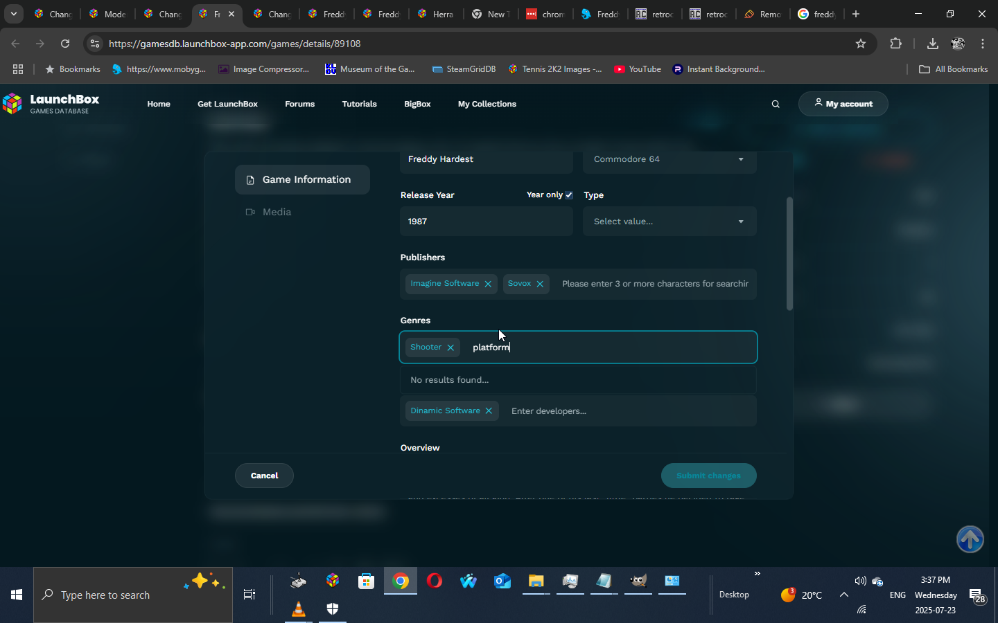Screen dimensions: 998x623
Task: Open the volume control in system tray
Action: (860, 581)
